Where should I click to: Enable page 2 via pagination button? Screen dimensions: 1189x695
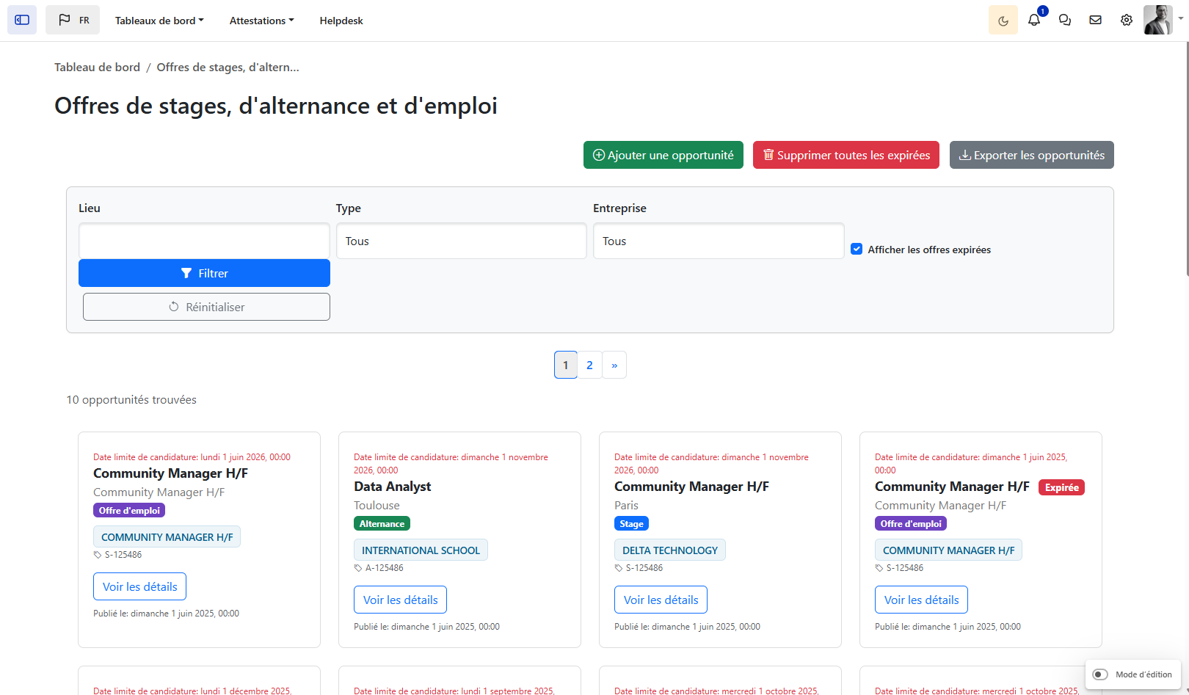(x=589, y=365)
